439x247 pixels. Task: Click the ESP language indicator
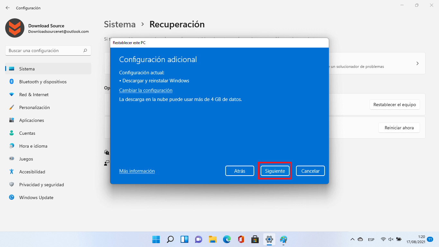[x=371, y=240]
